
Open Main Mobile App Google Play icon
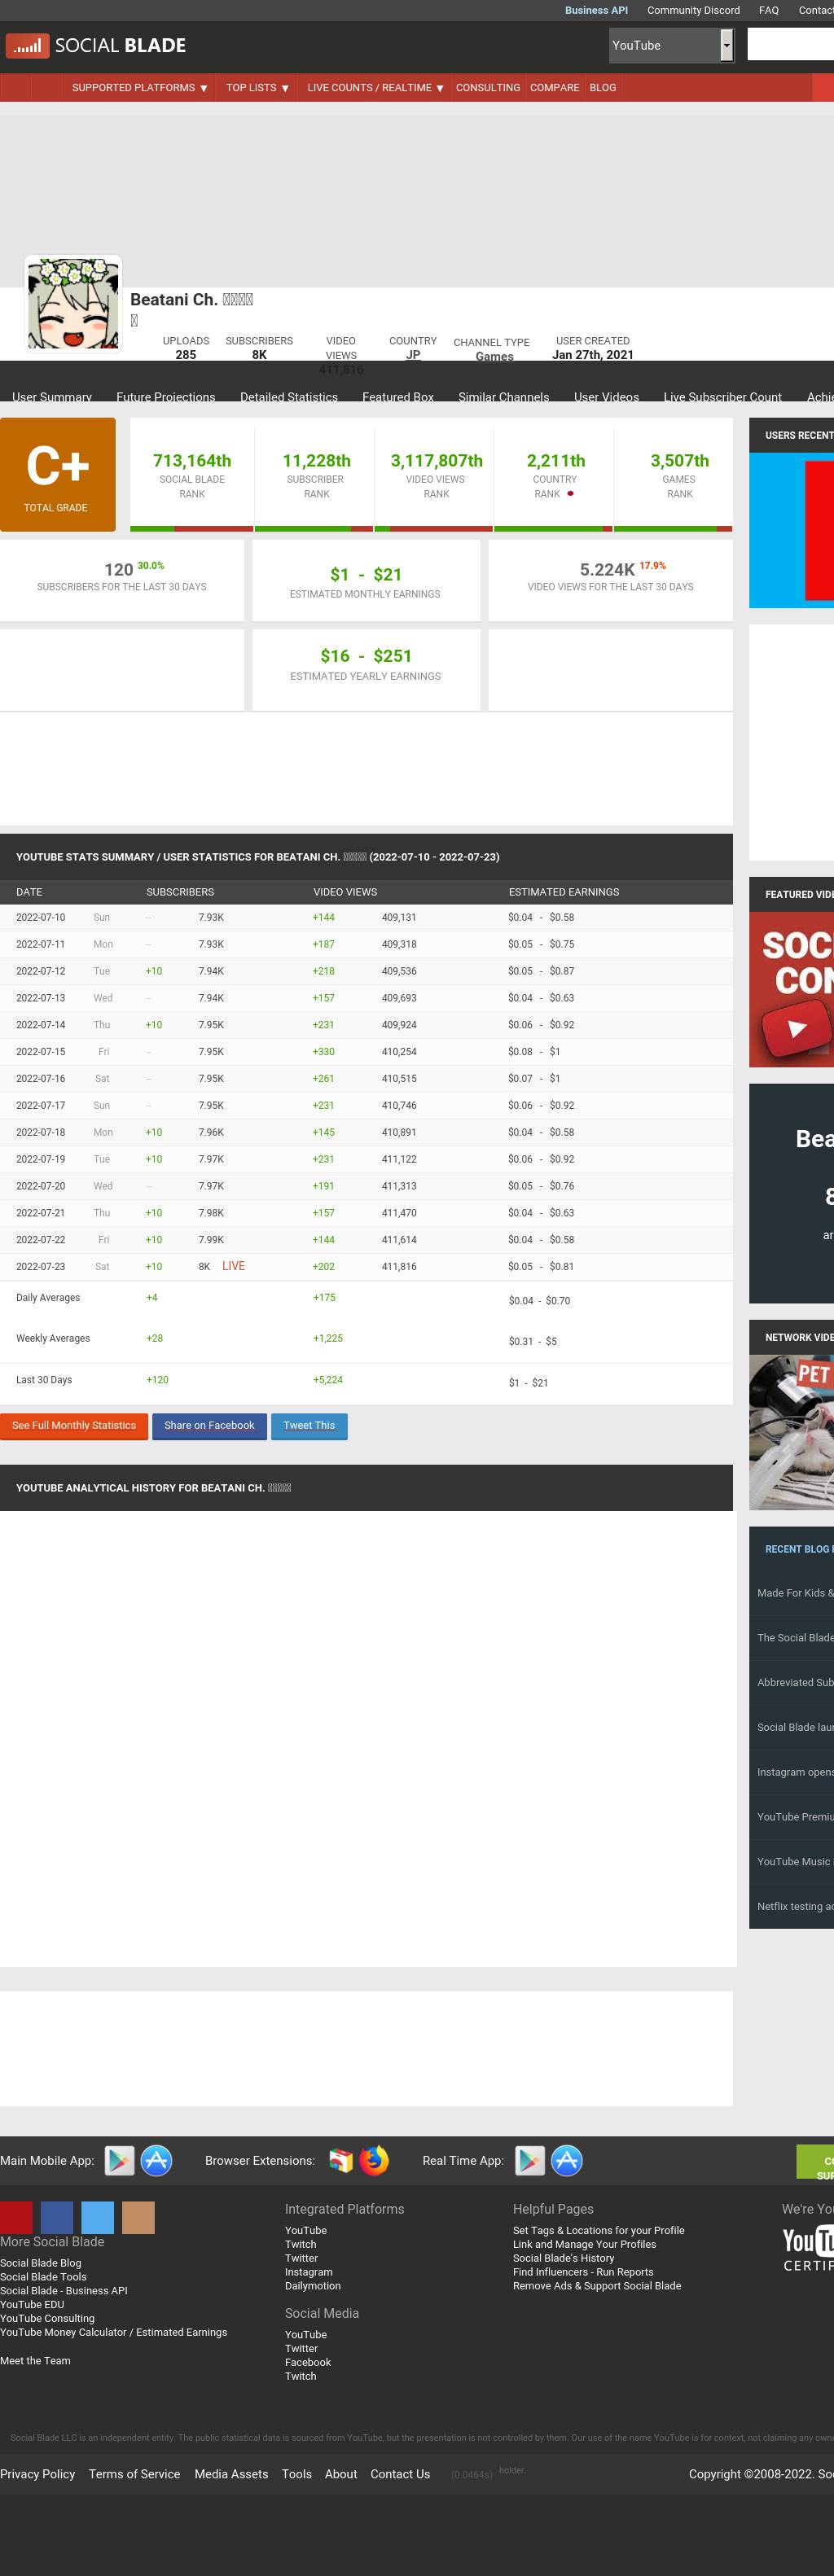point(119,2161)
